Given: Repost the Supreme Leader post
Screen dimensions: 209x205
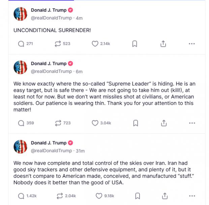Looking at the screenshot, I should tap(58, 123).
